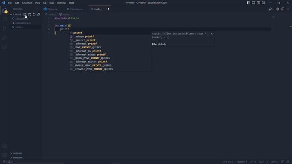Screen dimensions: 292x164
Task: Choose _QUERY_MSVC_PRINTF_QUIRKS suggestion
Action: point(110,58)
